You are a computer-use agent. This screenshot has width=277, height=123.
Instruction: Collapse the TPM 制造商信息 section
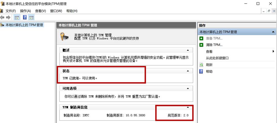[x=188, y=107]
